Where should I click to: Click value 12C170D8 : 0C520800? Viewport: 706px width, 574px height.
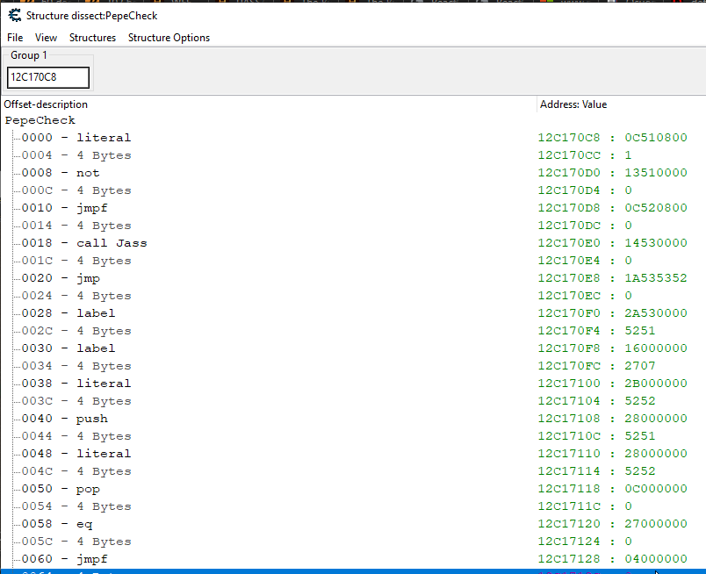[612, 208]
